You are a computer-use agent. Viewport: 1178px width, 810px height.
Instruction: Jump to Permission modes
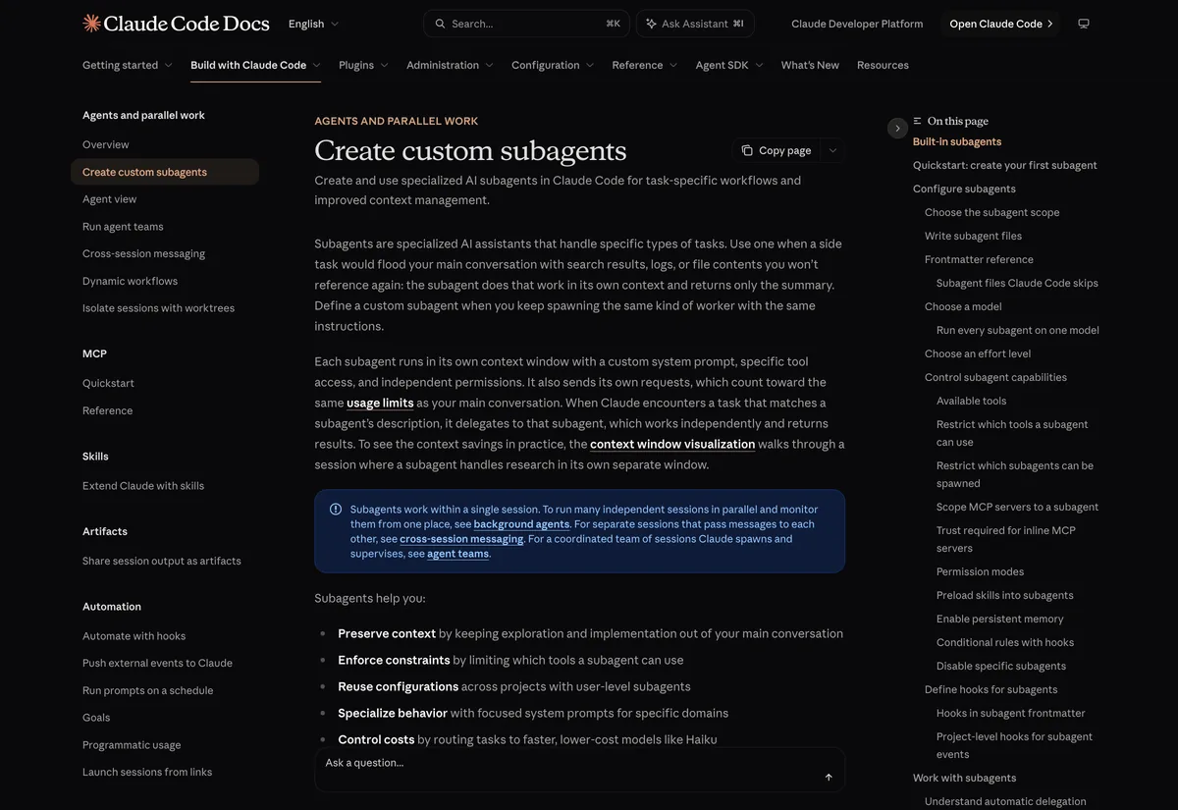coord(980,571)
